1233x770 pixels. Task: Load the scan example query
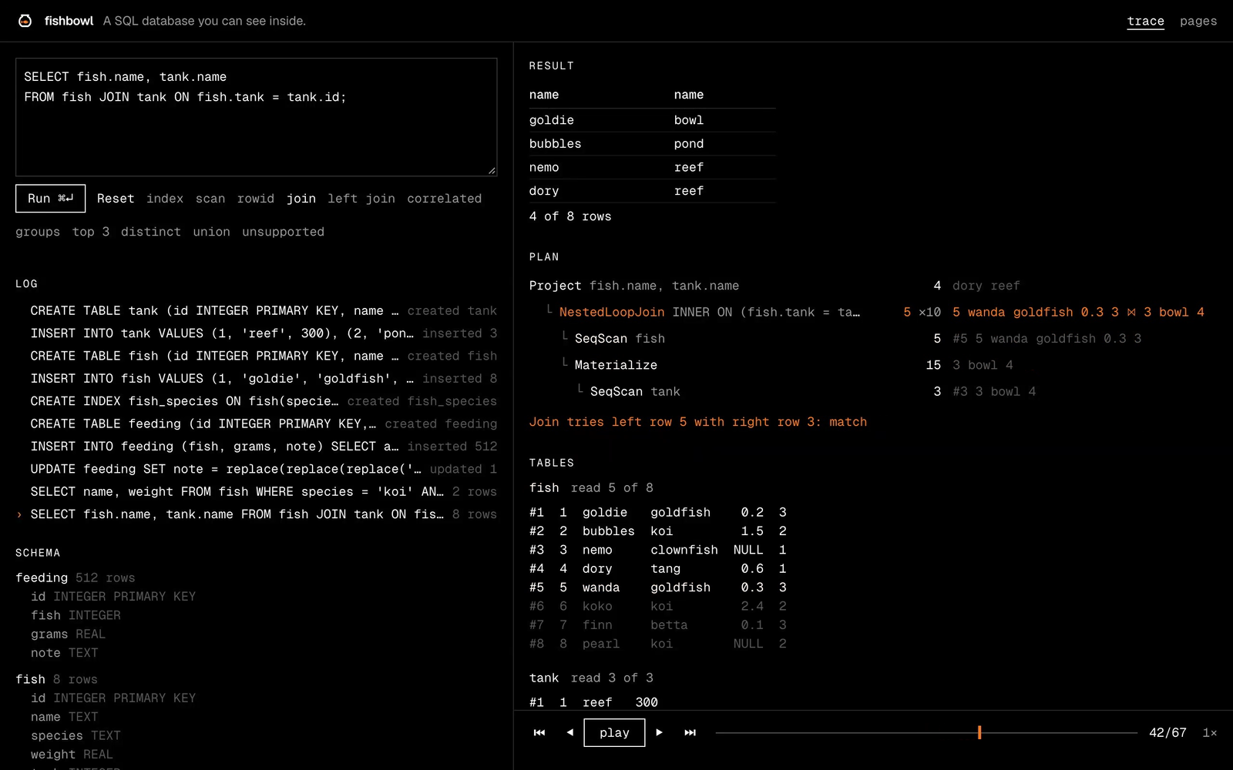pyautogui.click(x=210, y=199)
